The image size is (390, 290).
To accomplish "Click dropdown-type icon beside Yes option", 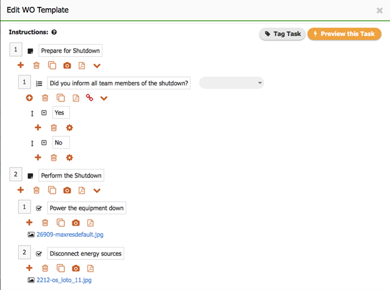I will coord(44,112).
